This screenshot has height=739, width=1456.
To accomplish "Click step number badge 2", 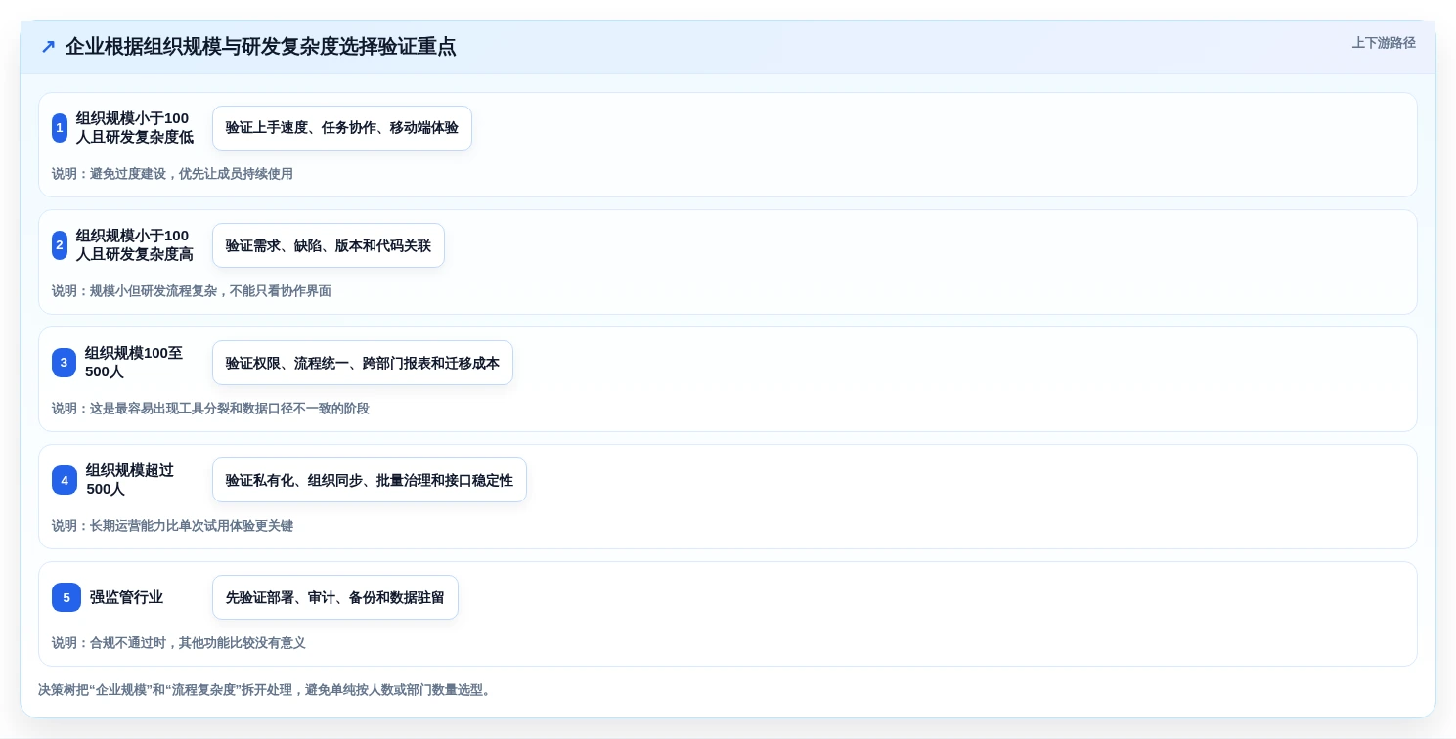I will point(60,245).
